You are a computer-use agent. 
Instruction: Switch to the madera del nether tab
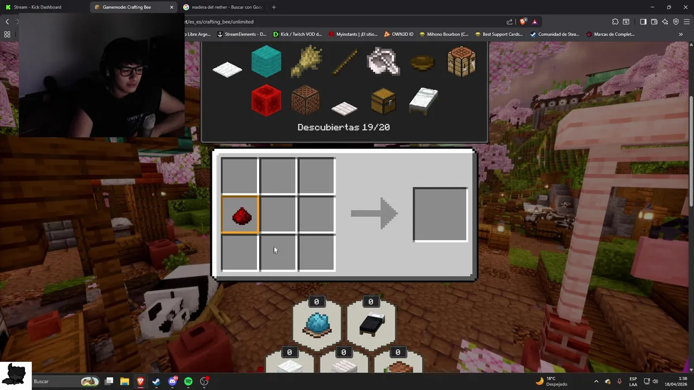coord(222,7)
